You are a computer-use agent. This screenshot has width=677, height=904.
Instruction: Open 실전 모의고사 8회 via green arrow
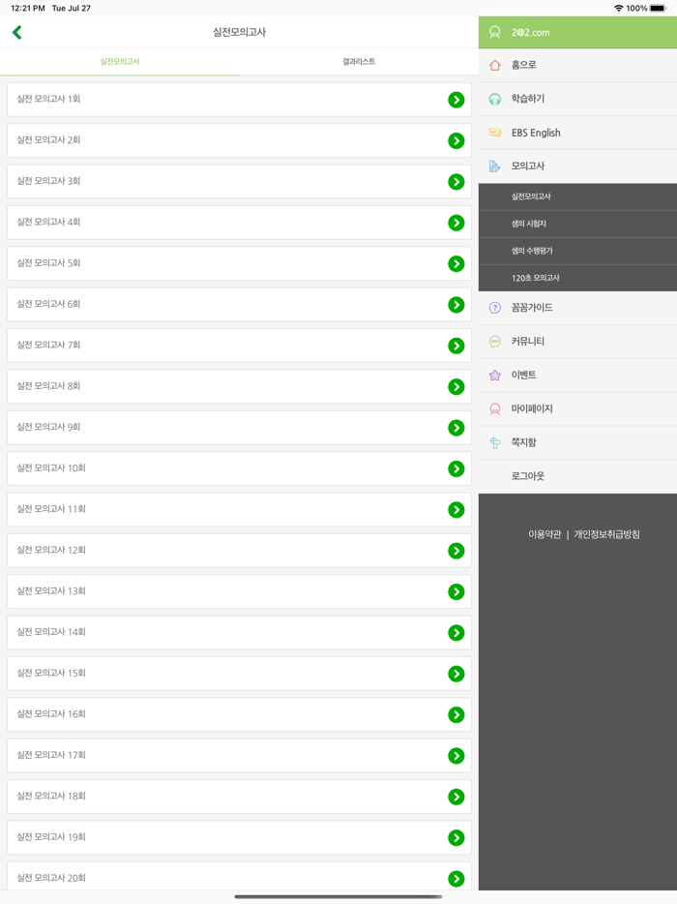point(456,387)
